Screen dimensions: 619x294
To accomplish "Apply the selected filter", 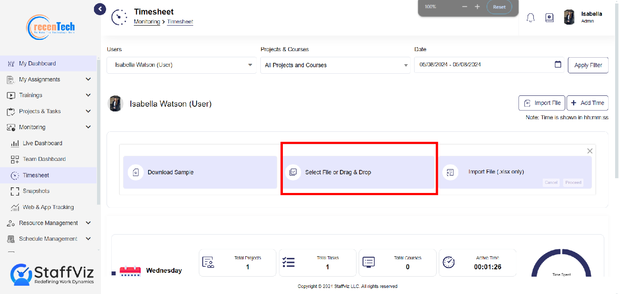I will 588,65.
